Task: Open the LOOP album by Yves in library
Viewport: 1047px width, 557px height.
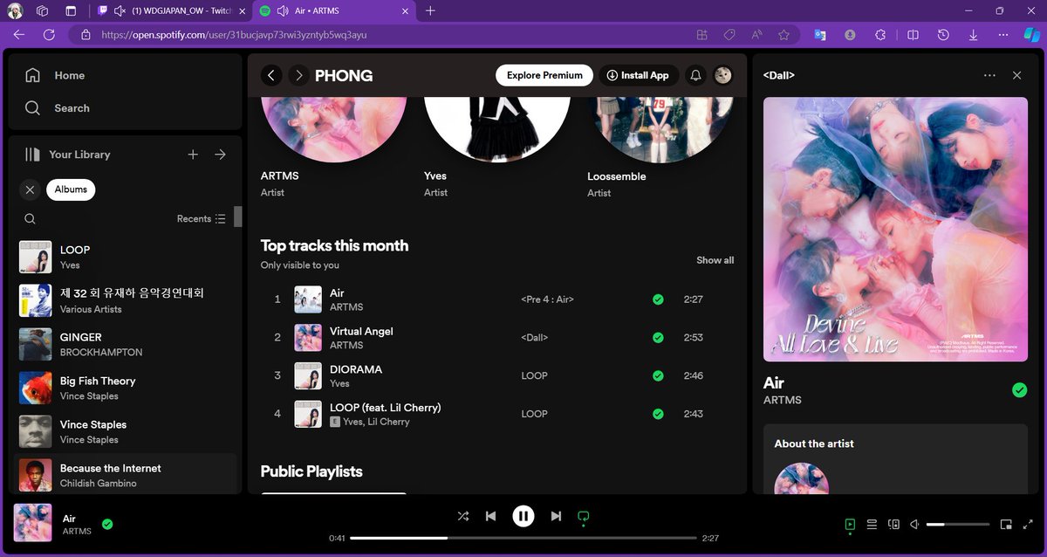Action: tap(126, 257)
